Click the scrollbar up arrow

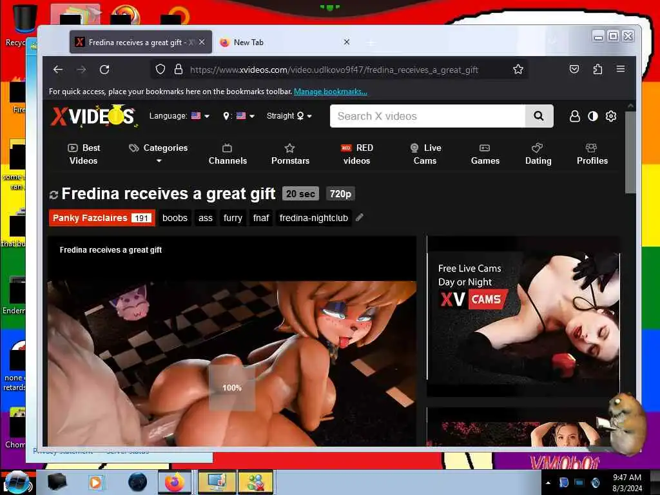[630, 106]
